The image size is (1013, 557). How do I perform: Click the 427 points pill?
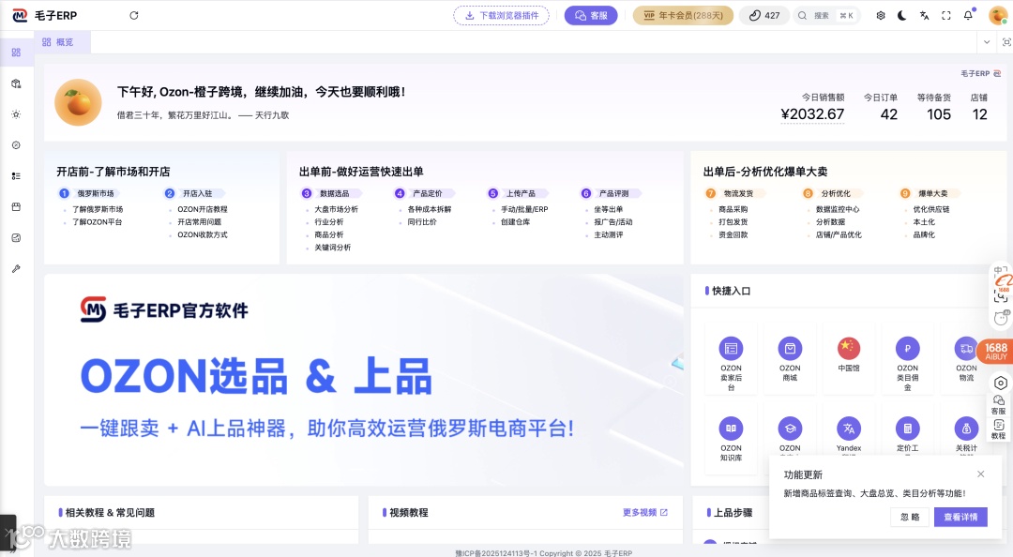pyautogui.click(x=764, y=16)
